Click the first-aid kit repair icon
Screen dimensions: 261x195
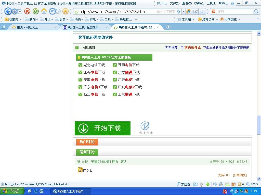point(221,184)
